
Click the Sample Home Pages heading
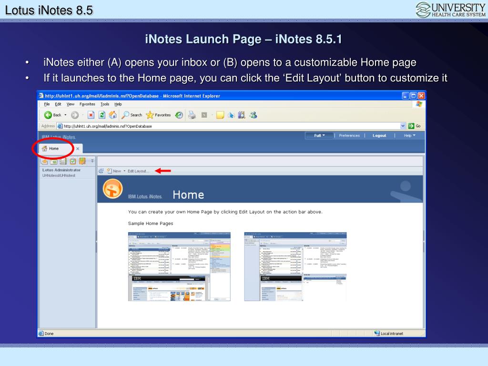pyautogui.click(x=150, y=224)
